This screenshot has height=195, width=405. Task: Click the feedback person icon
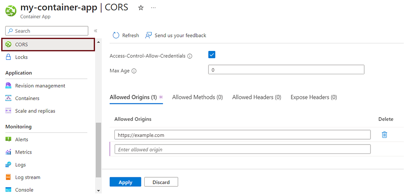(148, 35)
